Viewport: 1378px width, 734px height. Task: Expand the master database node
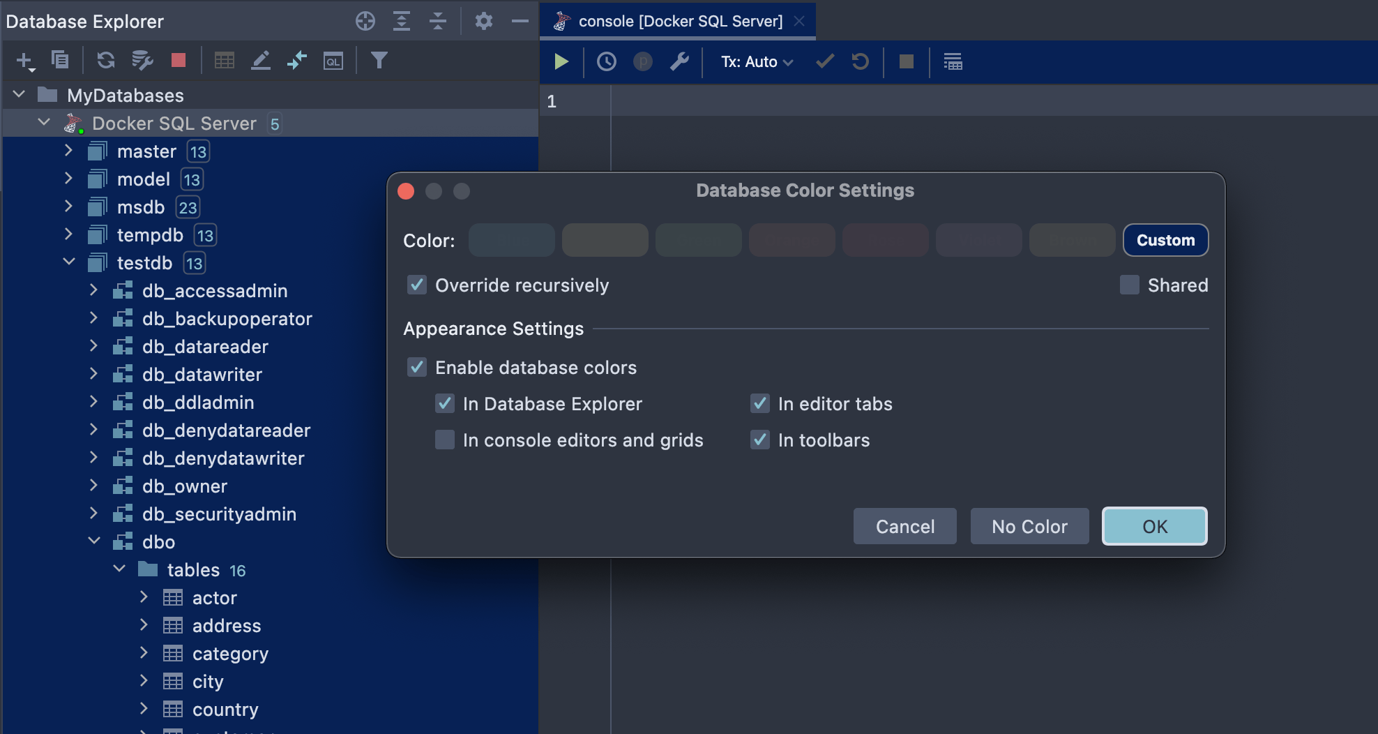click(x=68, y=151)
